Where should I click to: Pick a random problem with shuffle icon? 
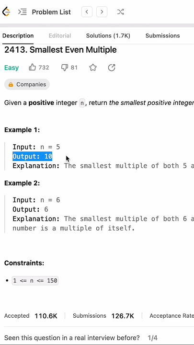click(121, 12)
